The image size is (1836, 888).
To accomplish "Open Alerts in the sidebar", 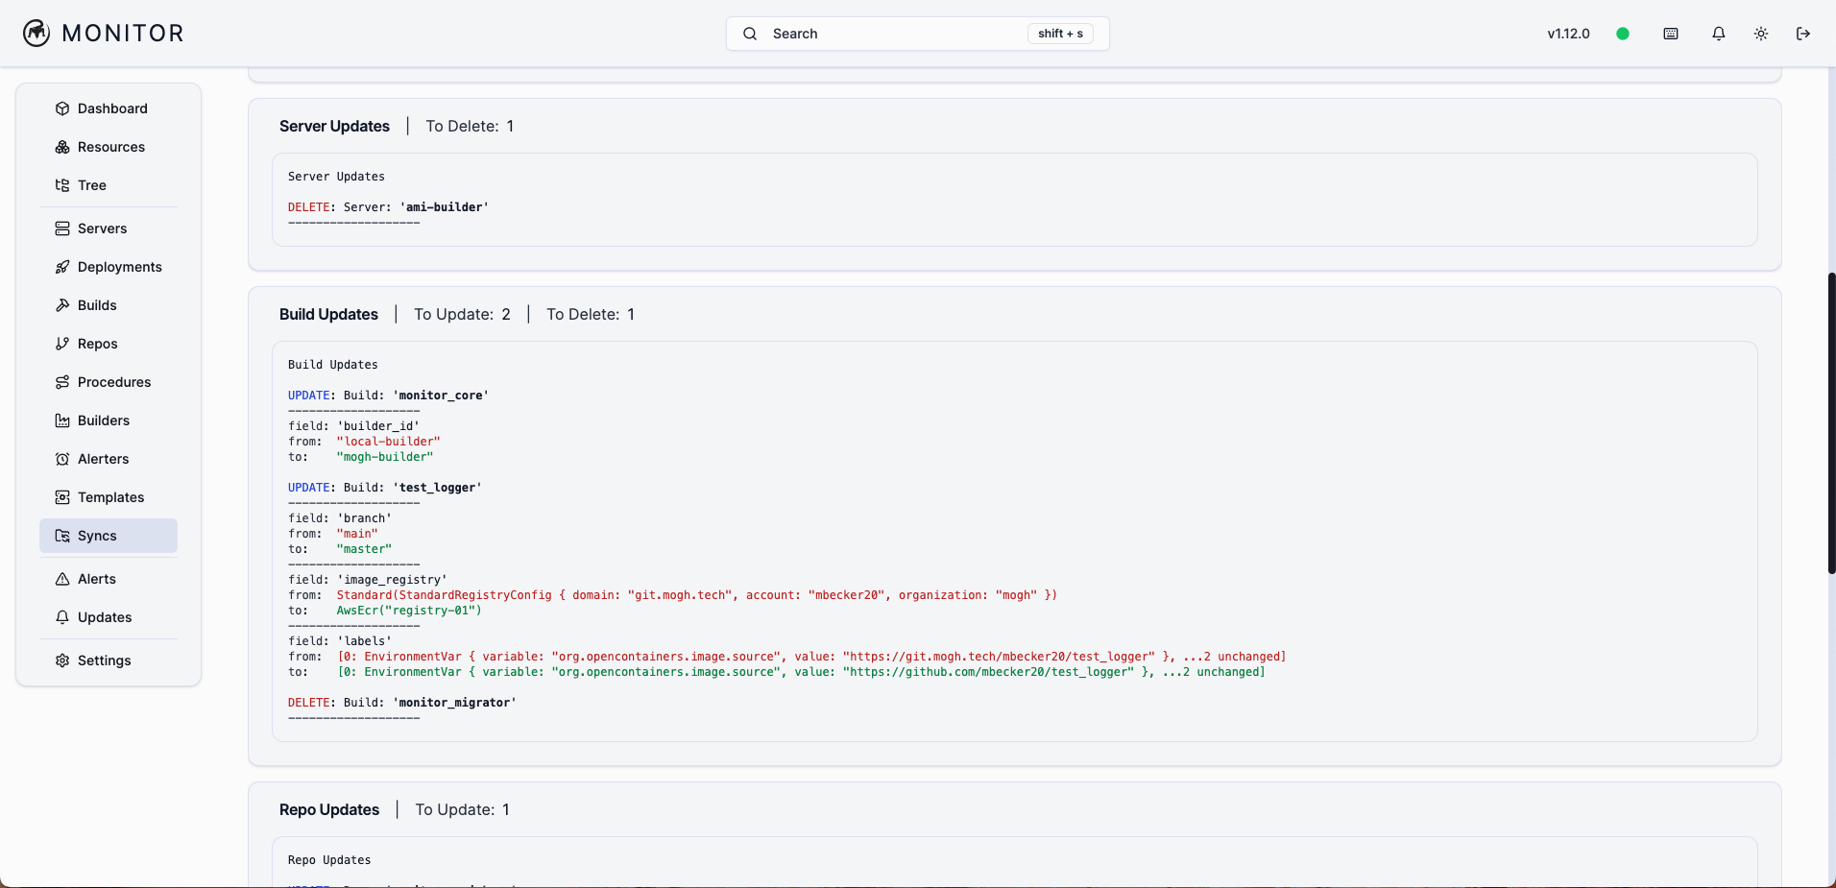I will click(x=109, y=579).
